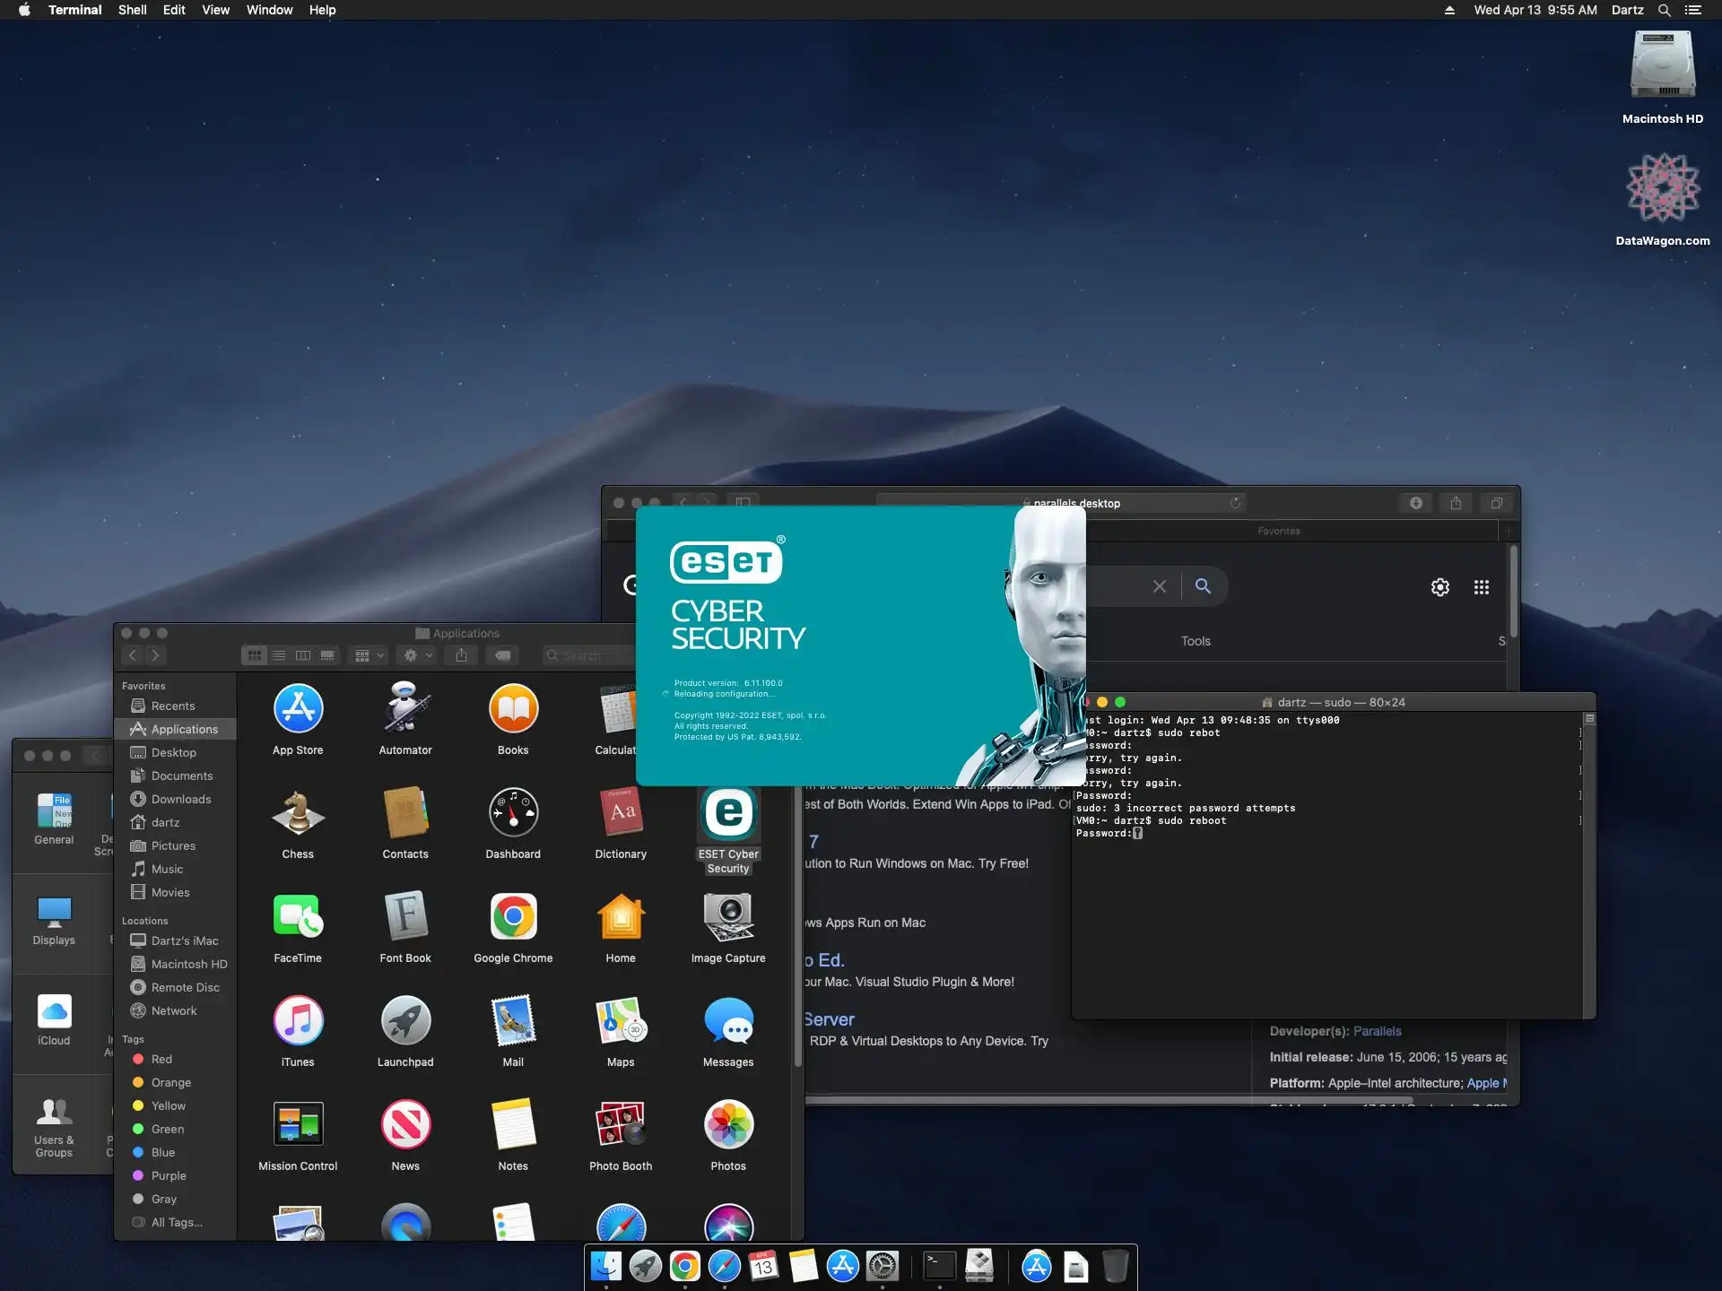1722x1291 pixels.
Task: Click Tools under Google search bar
Action: coord(1196,641)
